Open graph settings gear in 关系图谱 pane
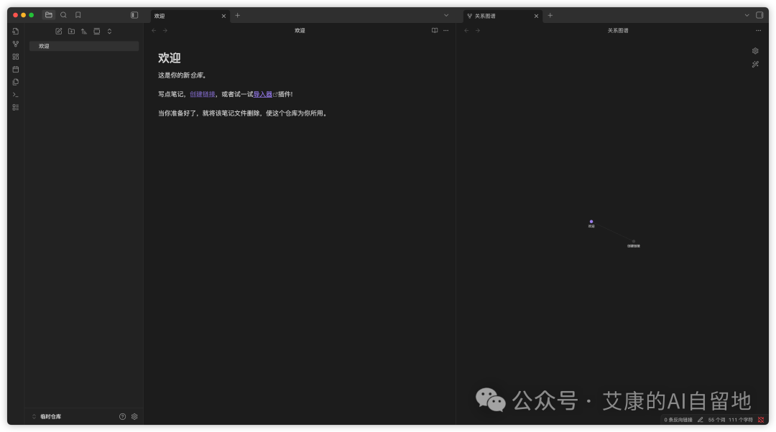 point(755,50)
